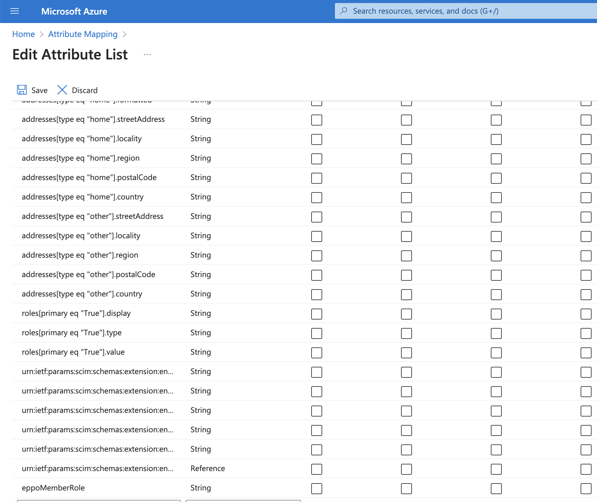Check first checkbox for roles value row
This screenshot has width=597, height=502.
tap(317, 353)
